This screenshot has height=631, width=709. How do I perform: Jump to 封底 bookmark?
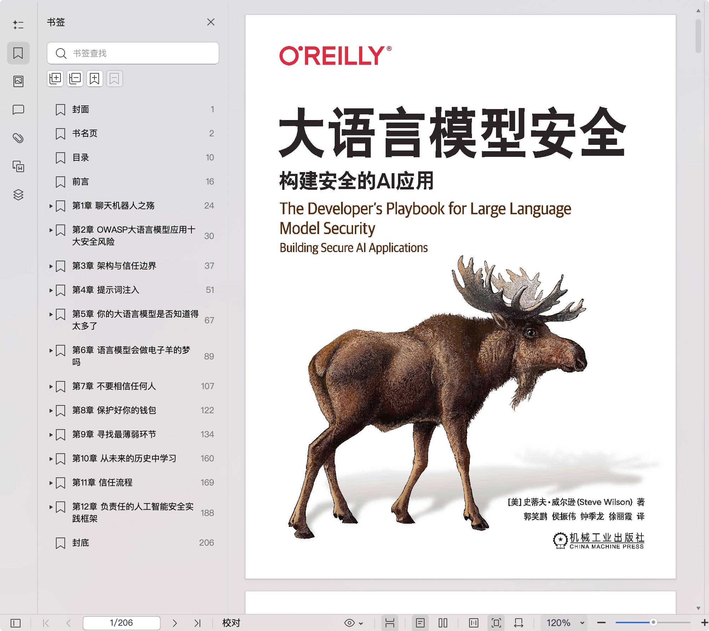[81, 543]
